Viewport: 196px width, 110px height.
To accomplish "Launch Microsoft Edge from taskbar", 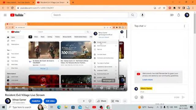I will click(x=59, y=107).
